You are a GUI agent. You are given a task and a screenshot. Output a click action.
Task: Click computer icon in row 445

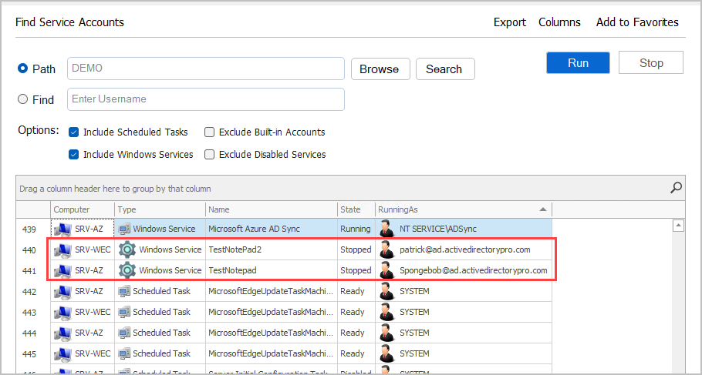point(62,353)
